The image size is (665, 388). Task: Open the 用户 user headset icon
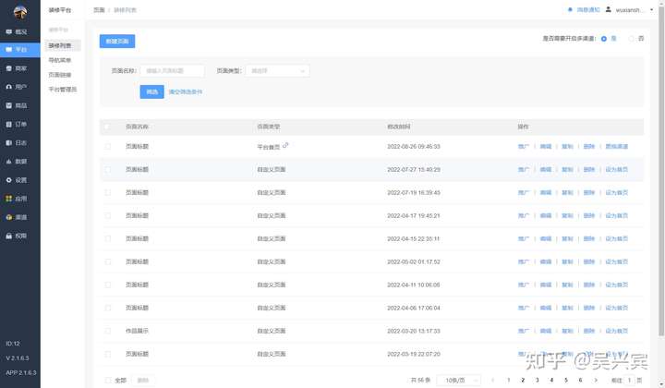(x=9, y=87)
